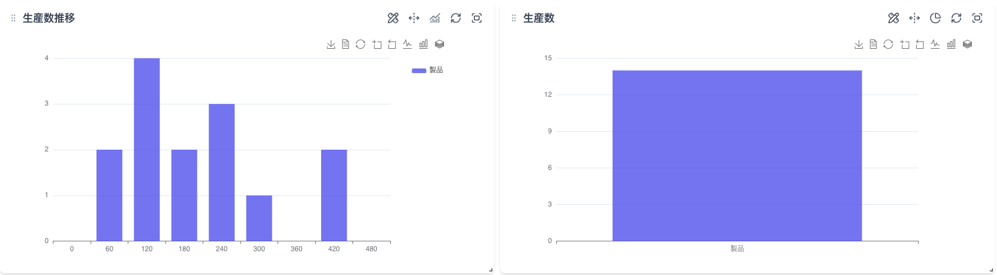Screen dimensions: 997x275
Task: Click the design edit icon on 生産数推移 panel
Action: 393,18
